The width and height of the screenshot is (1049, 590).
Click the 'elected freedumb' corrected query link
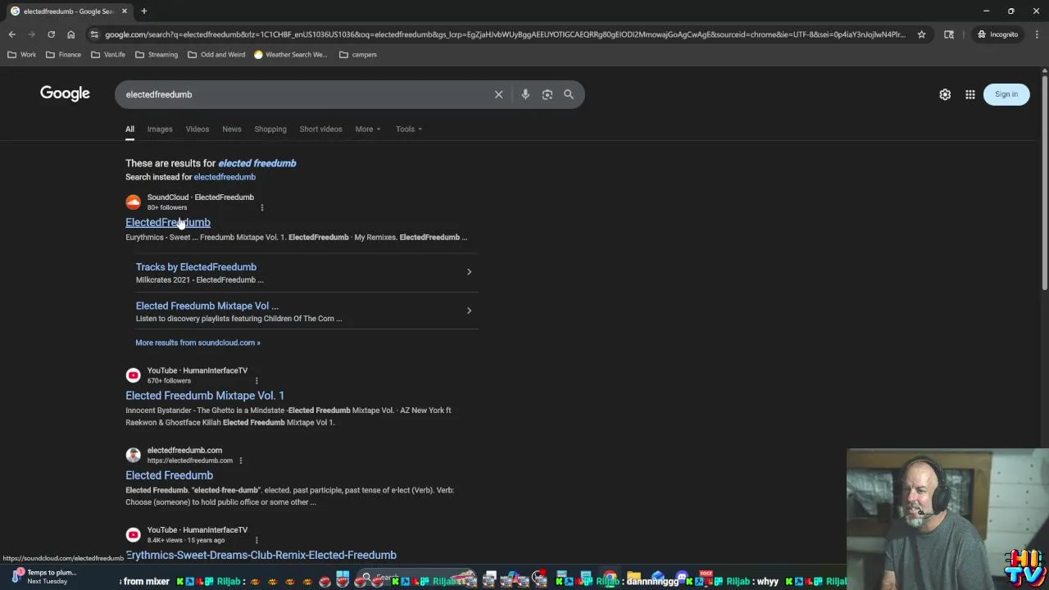coord(257,163)
